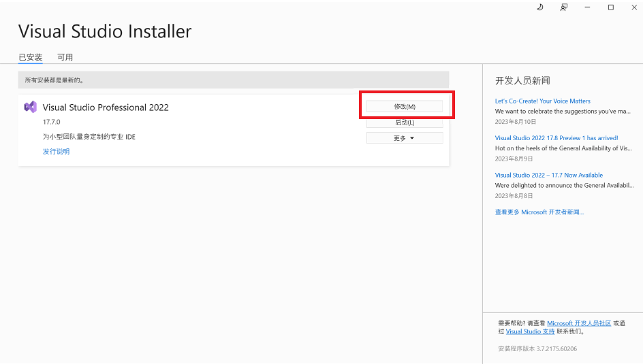
Task: Click the 修改(M) button
Action: click(x=405, y=106)
